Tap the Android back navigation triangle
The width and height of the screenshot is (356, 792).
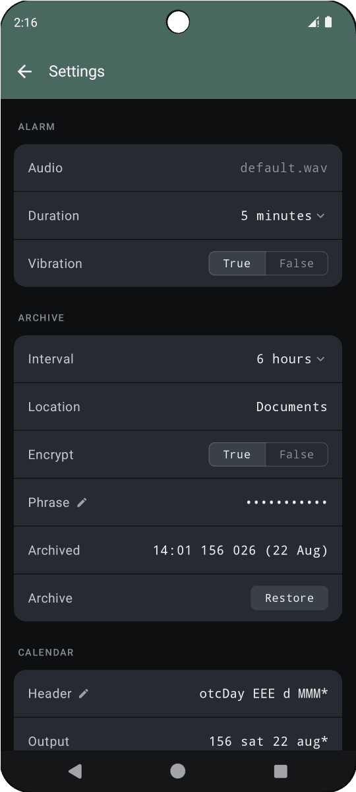tap(75, 771)
